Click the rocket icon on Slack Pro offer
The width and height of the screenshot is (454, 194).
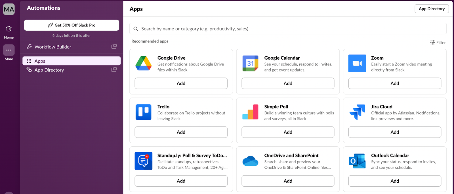(x=51, y=25)
